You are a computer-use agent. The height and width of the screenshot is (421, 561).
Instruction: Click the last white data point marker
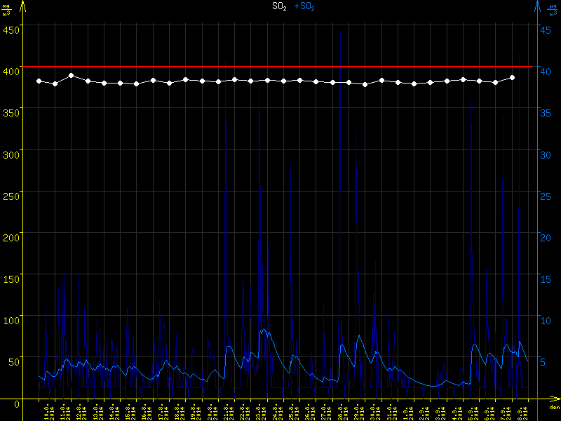[x=513, y=77]
